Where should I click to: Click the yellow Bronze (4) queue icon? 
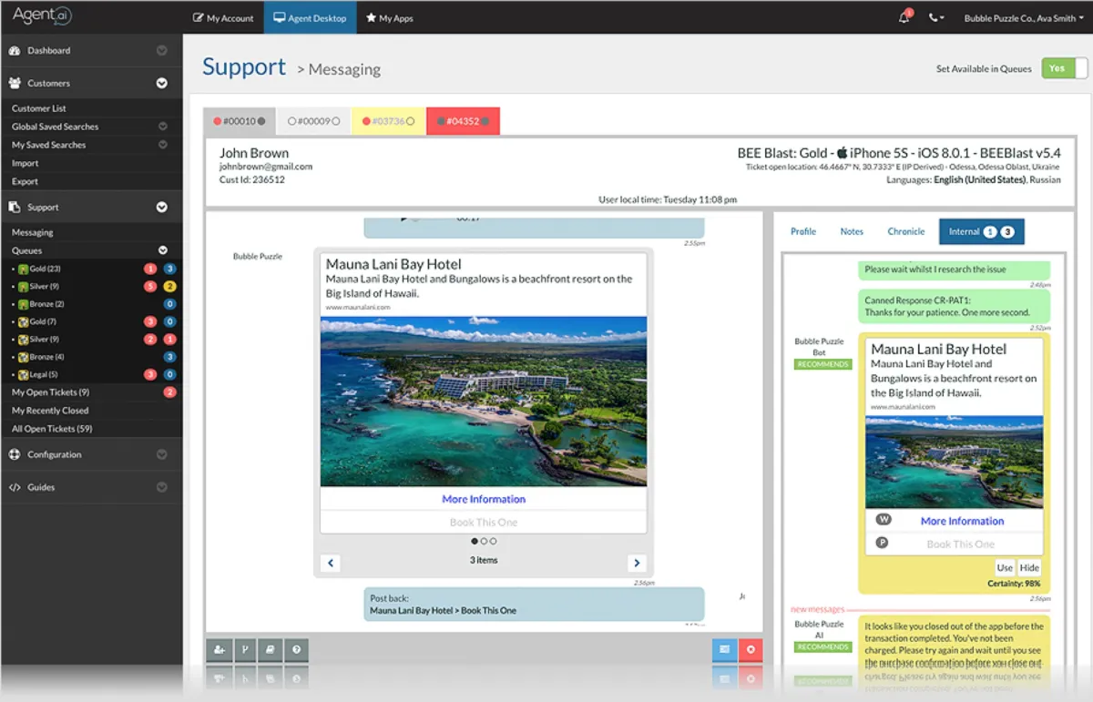tap(23, 357)
